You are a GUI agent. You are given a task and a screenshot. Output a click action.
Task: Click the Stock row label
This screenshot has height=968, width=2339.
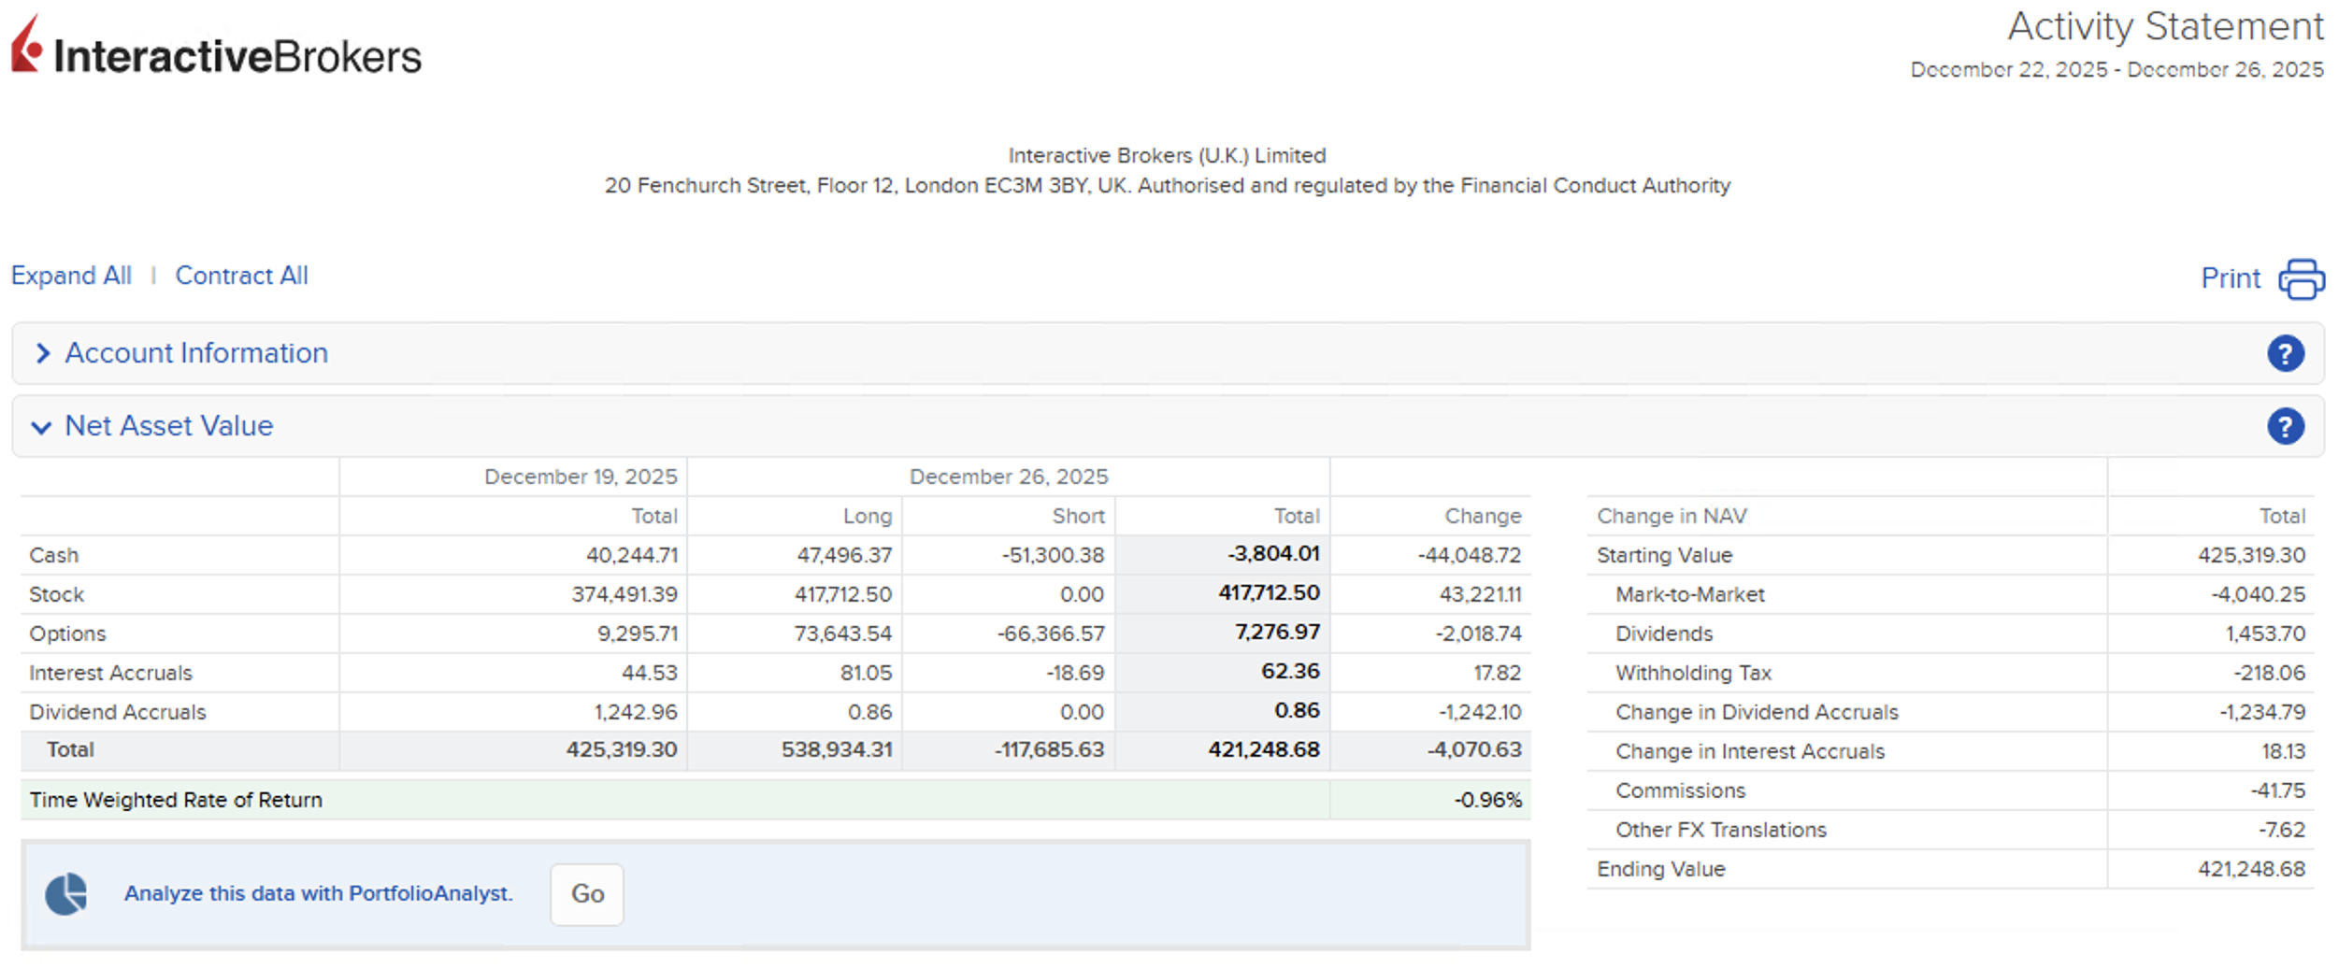[56, 594]
